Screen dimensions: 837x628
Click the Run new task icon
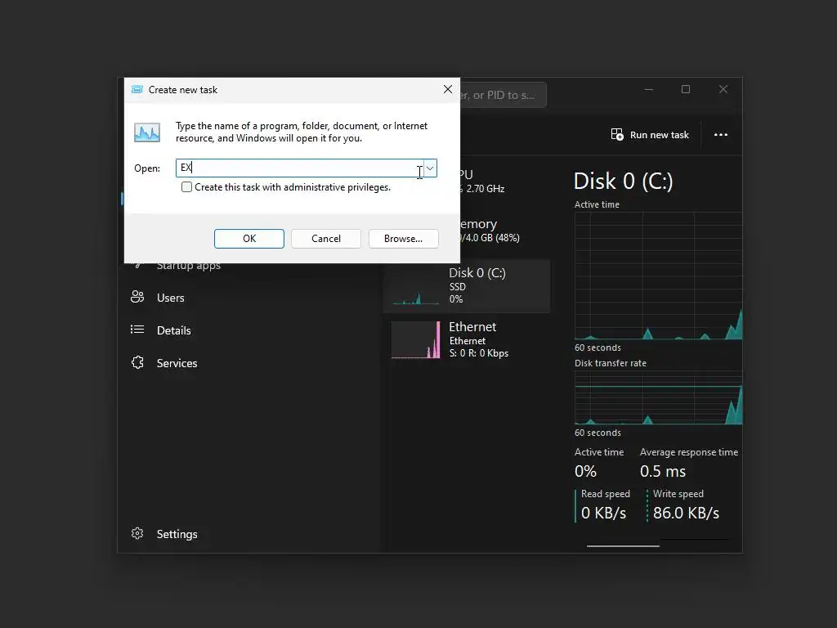(616, 135)
